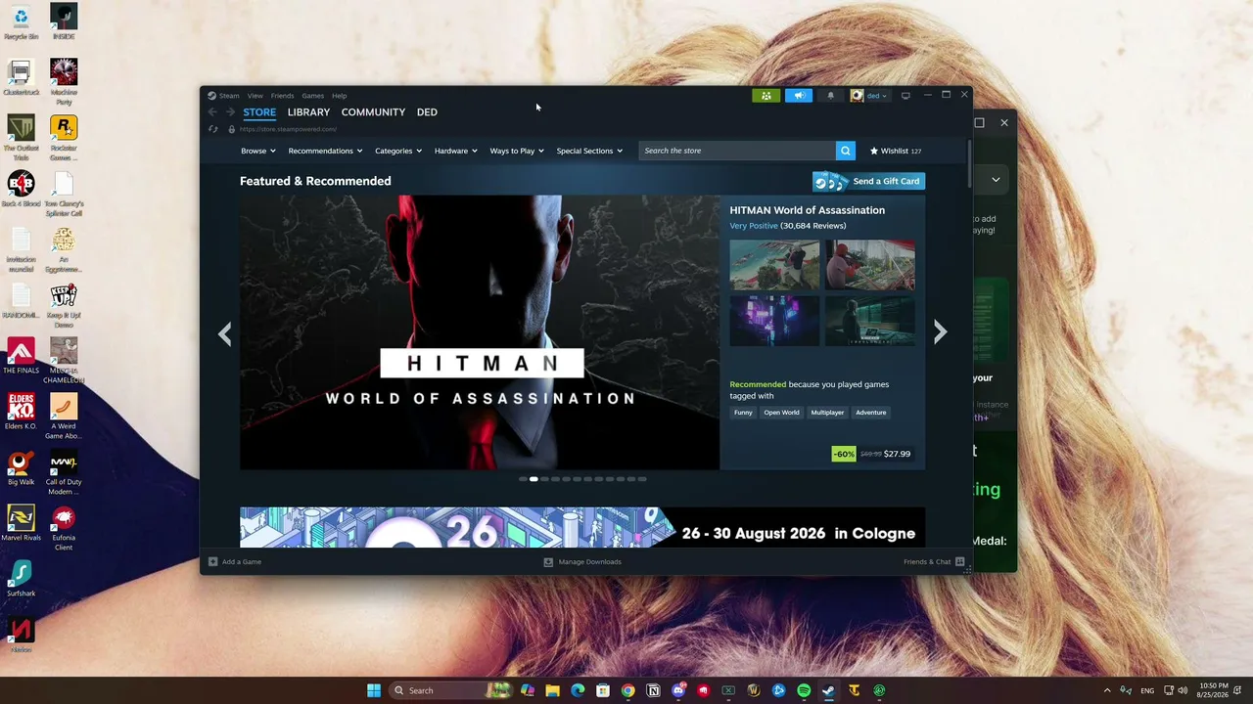Click Send a Gift Card button
This screenshot has width=1253, height=704.
tap(868, 181)
